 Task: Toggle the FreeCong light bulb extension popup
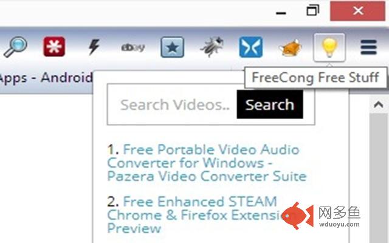click(329, 47)
